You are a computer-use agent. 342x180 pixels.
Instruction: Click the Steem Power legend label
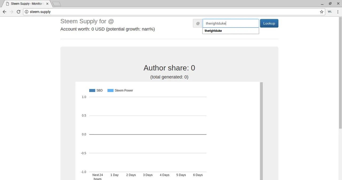tap(124, 90)
